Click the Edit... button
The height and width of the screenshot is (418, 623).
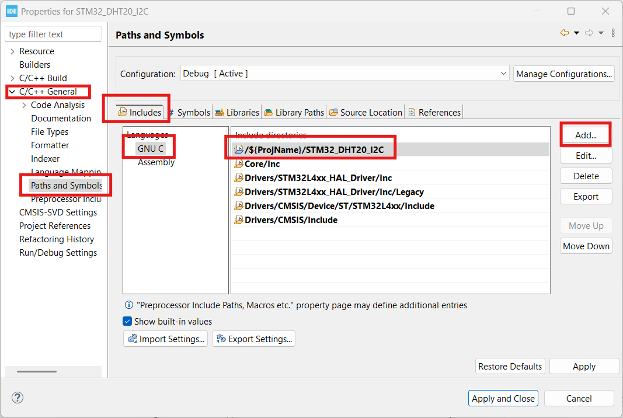586,155
